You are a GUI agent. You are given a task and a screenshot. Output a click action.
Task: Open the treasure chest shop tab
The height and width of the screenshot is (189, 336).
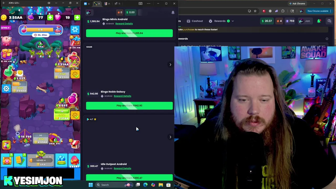(7, 160)
